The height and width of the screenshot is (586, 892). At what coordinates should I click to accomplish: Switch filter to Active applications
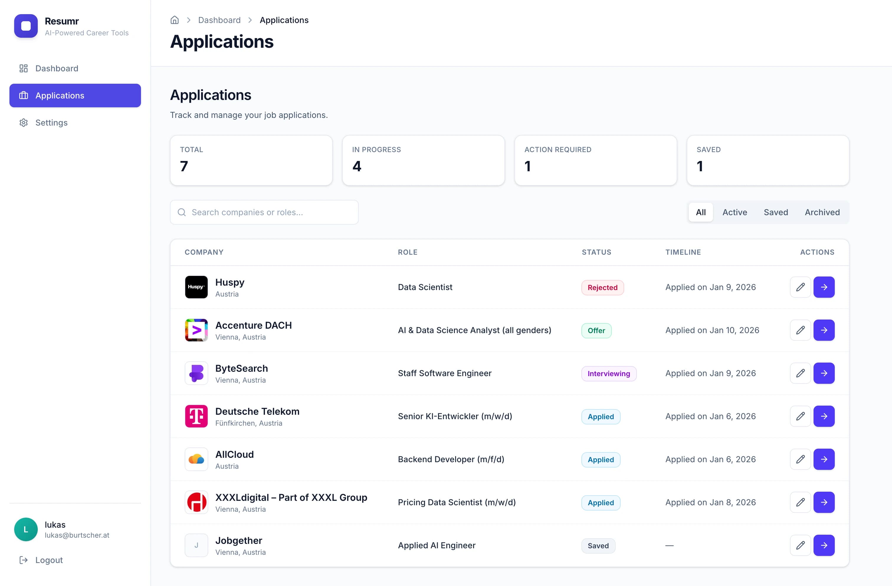click(x=734, y=212)
